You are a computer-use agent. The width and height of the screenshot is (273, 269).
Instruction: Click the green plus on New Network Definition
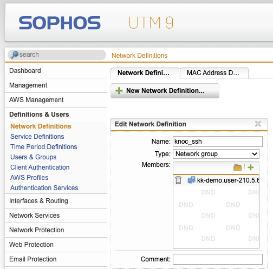[x=119, y=91]
